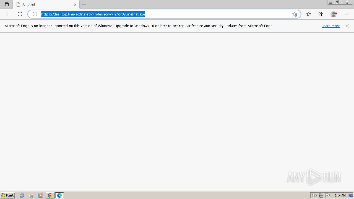354x199 pixels.
Task: Open the volume speaker tray icon
Action: [314, 195]
